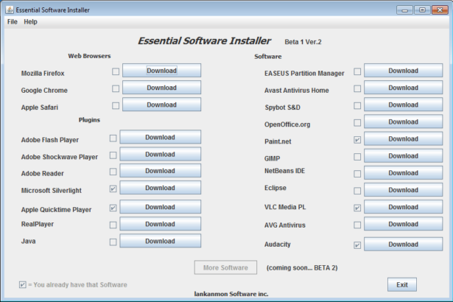Image resolution: width=453 pixels, height=302 pixels.
Task: Click the Java app icon in title bar
Action: click(x=9, y=10)
